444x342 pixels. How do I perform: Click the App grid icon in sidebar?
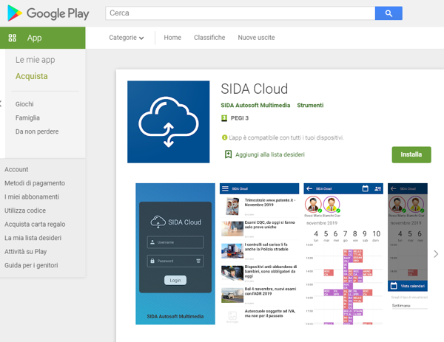pos(13,38)
